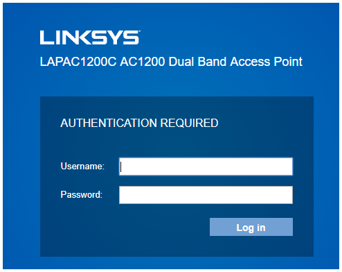The image size is (342, 272).
Task: Activate the white field next to Password
Action: point(206,195)
